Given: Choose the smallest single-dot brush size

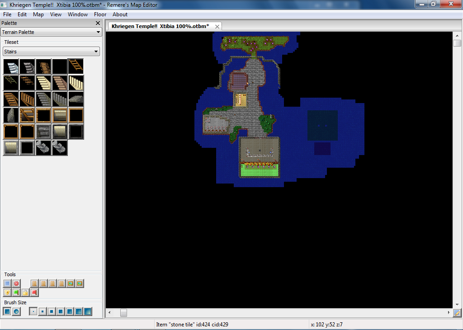Looking at the screenshot, I should 33,311.
